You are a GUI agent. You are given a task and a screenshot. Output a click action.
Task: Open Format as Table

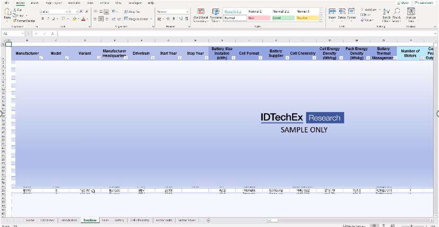tap(216, 15)
